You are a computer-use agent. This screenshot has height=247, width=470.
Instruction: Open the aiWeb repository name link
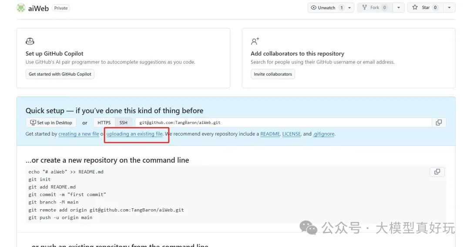tap(38, 8)
